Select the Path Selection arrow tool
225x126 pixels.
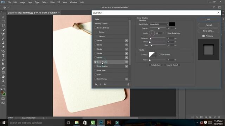click(x=3, y=64)
